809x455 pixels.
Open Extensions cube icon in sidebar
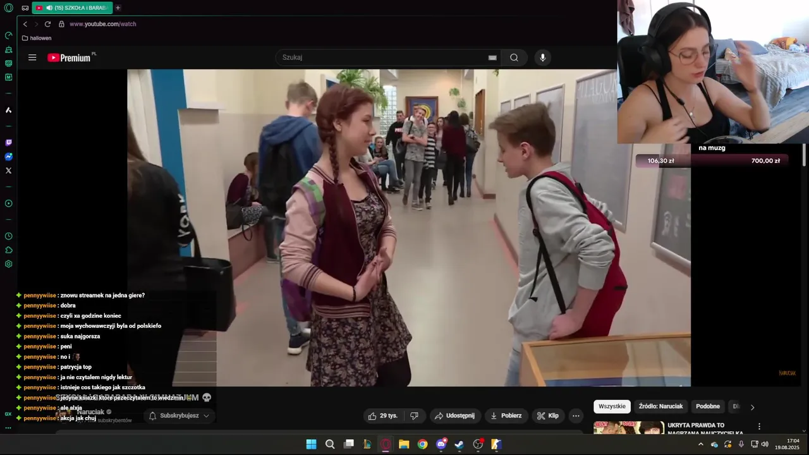[x=8, y=250]
